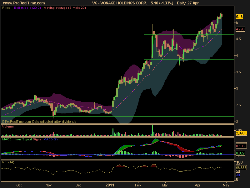Image resolution: width=250 pixels, height=188 pixels.
Task: Click the 0.1953 MACD value tag
Action: [x=241, y=146]
